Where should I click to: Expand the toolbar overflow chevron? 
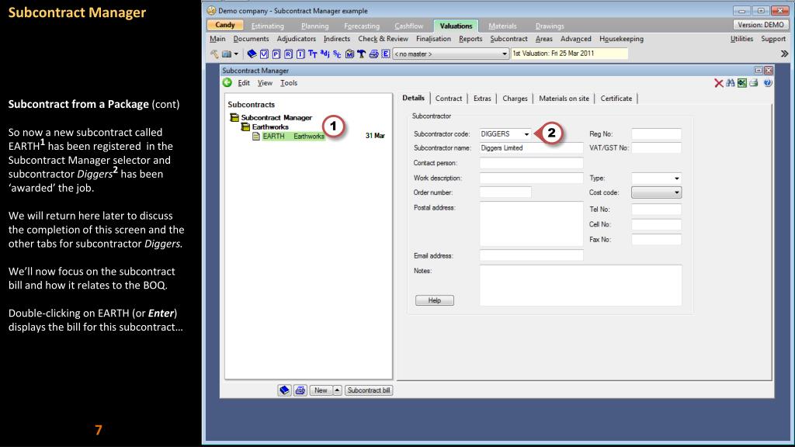(785, 53)
